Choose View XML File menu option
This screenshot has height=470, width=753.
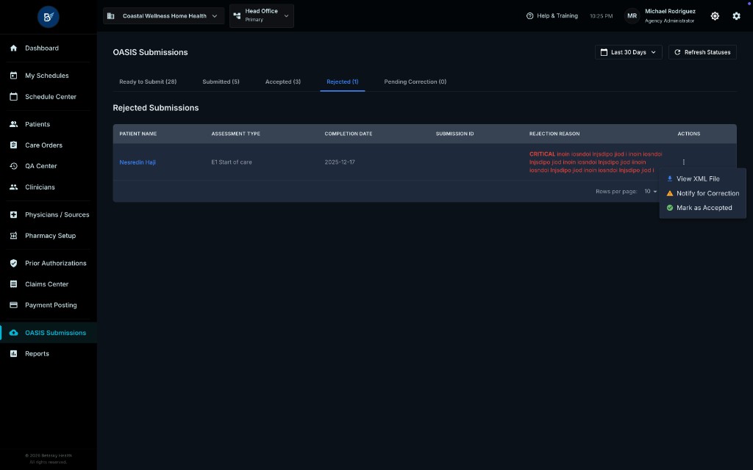[x=702, y=178]
